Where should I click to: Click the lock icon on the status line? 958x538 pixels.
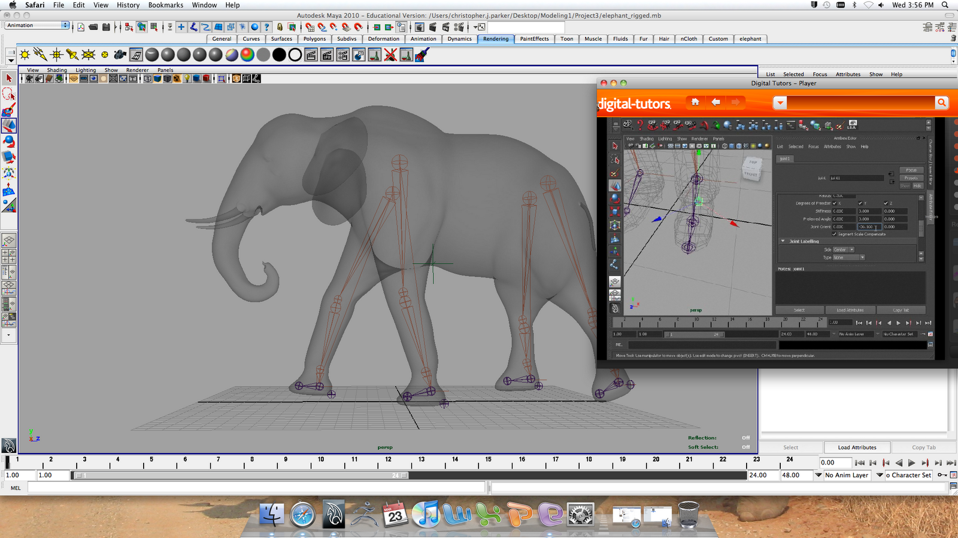pos(280,27)
